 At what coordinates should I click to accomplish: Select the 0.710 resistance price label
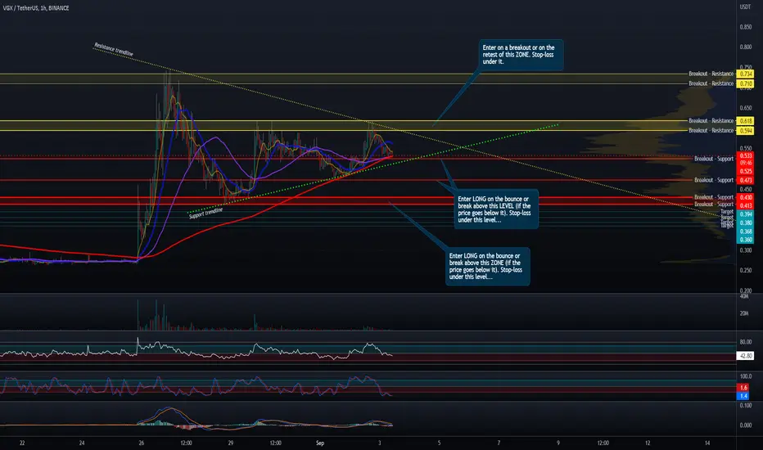pos(745,83)
